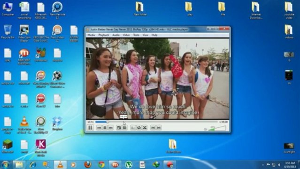Open the system tray volume icon
300x169 pixels.
coord(279,165)
